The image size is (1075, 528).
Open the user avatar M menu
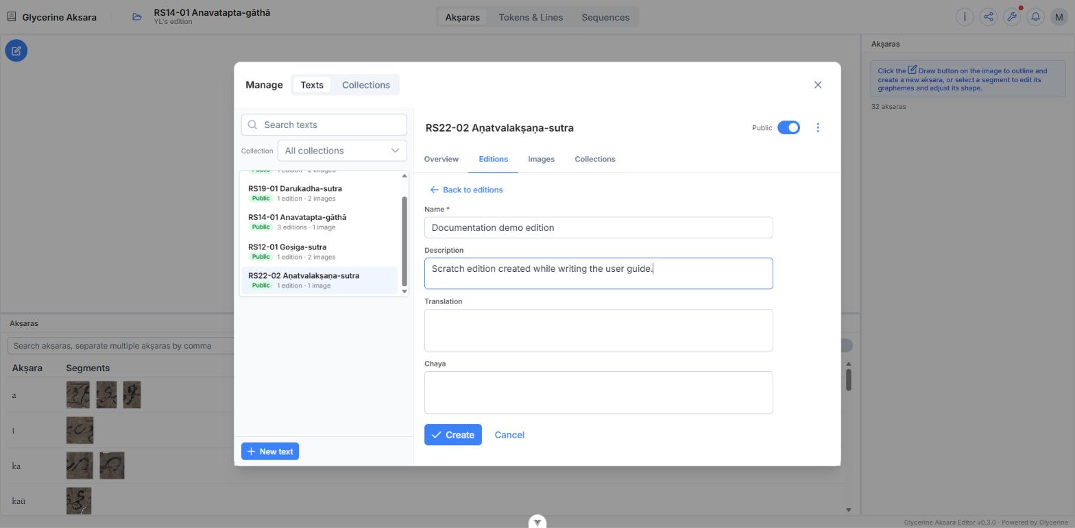(x=1059, y=17)
